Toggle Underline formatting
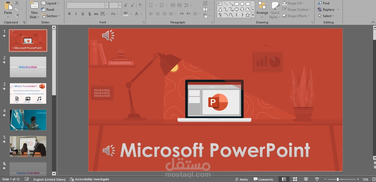376x182 pixels. click(83, 14)
